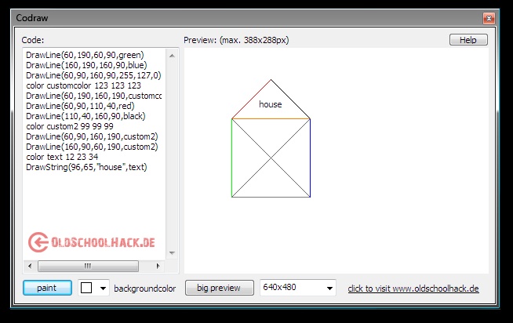
Task: Pick the white background color swatch
Action: coord(86,288)
